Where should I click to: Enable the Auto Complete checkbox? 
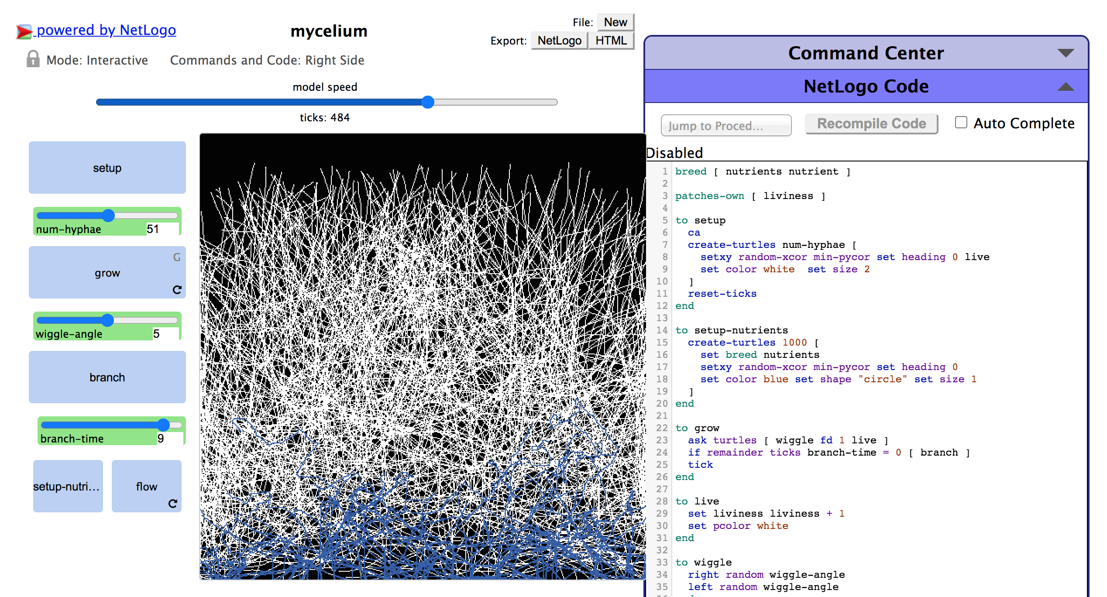coord(961,123)
